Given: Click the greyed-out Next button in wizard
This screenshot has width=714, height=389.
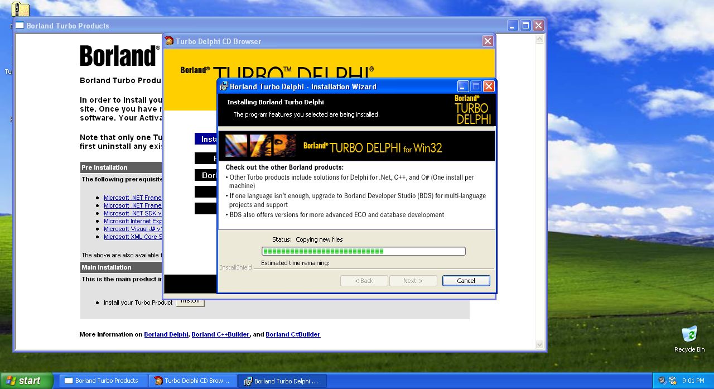Looking at the screenshot, I should (413, 281).
